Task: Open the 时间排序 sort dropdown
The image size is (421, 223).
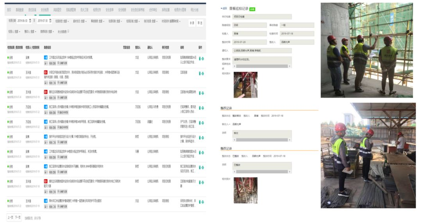Action: pos(171,21)
